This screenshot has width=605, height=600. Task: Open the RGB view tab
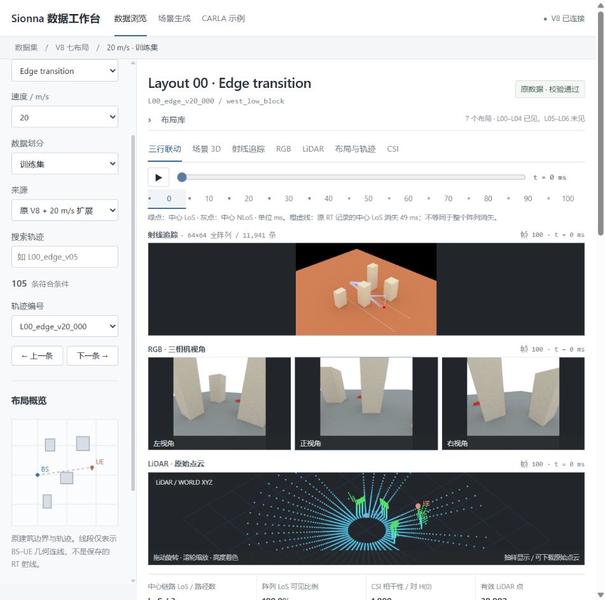click(x=283, y=149)
